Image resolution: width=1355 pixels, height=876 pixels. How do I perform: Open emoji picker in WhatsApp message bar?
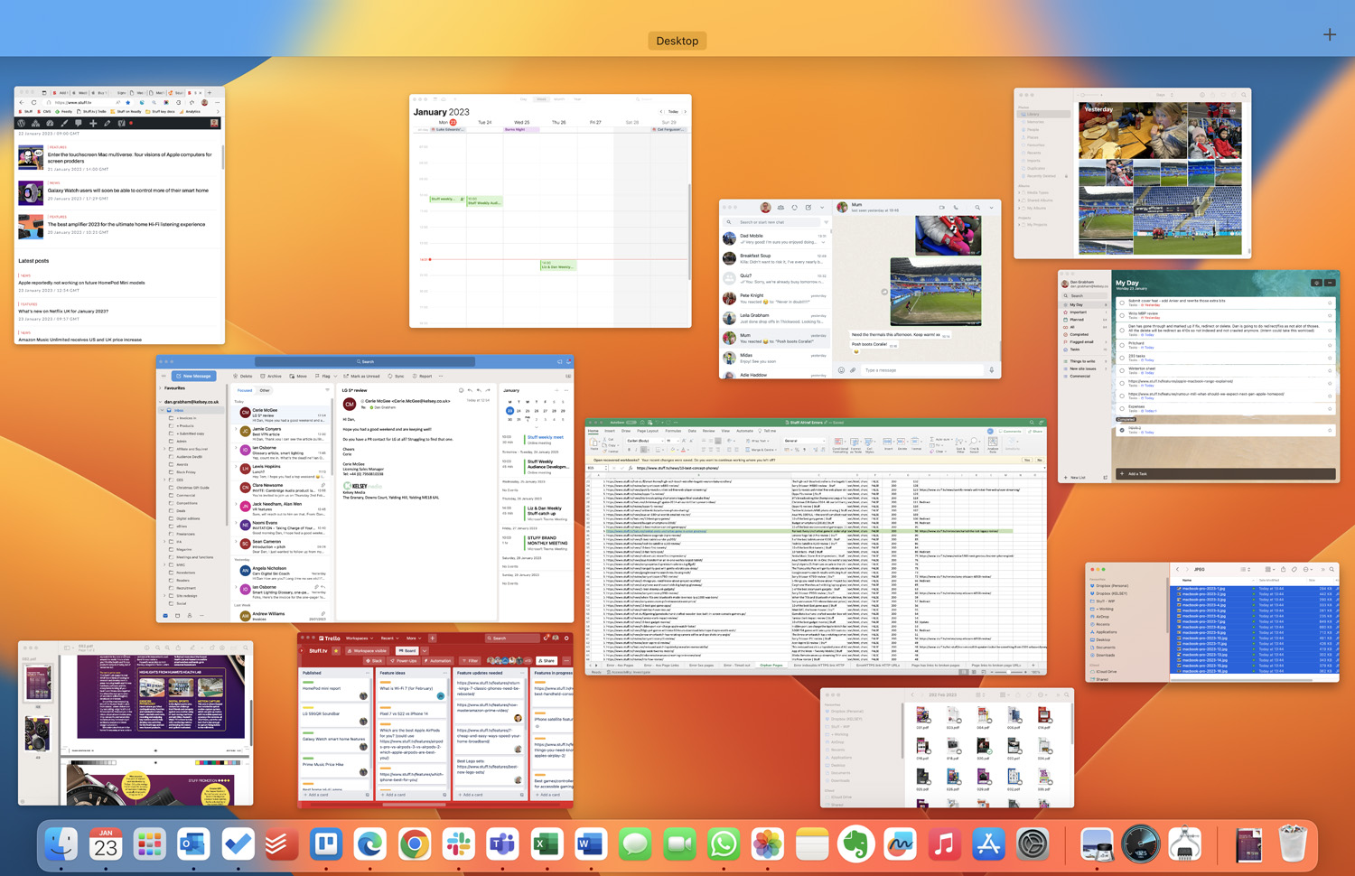tap(841, 370)
